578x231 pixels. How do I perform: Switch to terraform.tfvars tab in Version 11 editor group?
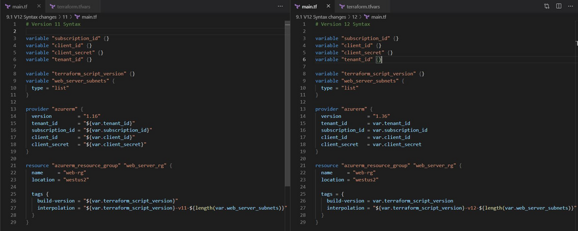[x=72, y=6]
